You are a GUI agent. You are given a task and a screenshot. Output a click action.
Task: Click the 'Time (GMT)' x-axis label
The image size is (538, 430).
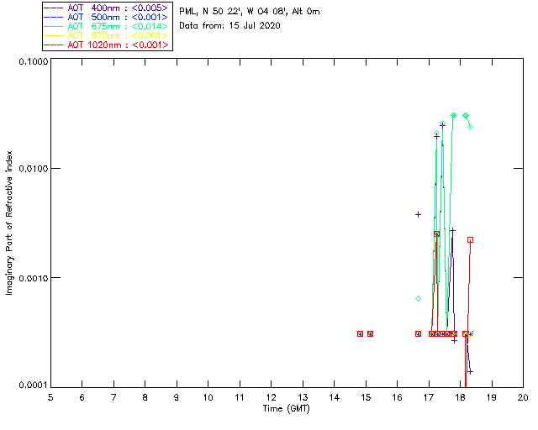coord(286,409)
